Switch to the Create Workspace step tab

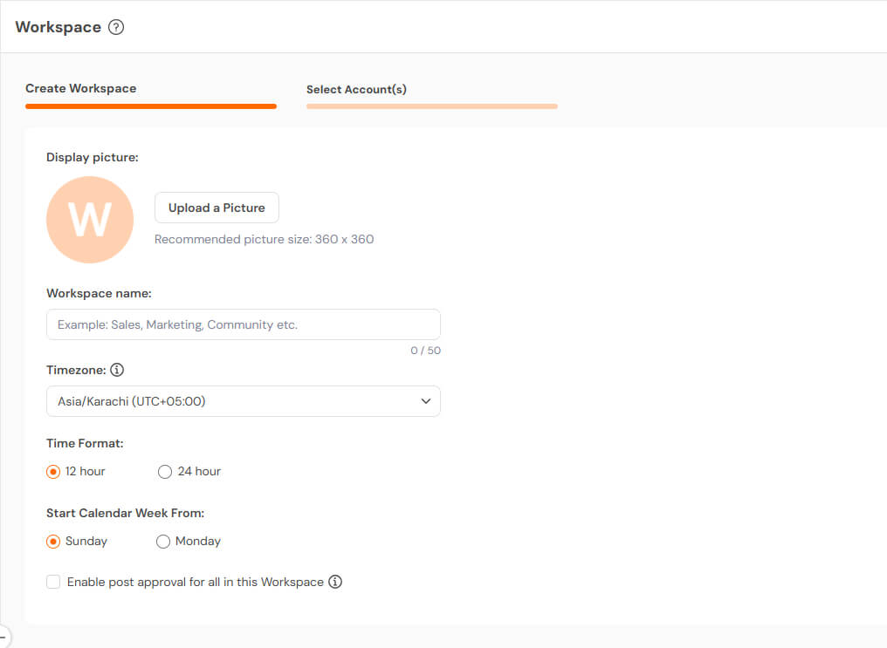80,88
